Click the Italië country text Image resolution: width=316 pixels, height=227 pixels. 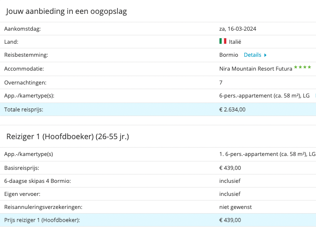tap(235, 42)
